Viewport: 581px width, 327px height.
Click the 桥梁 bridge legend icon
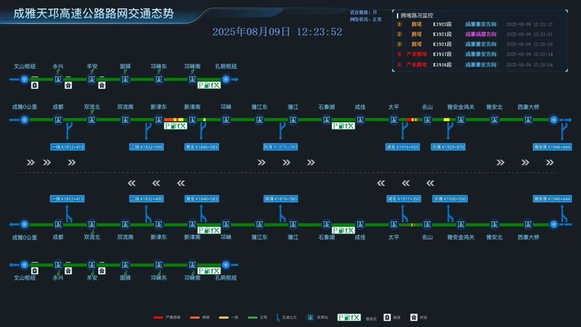[414, 317]
